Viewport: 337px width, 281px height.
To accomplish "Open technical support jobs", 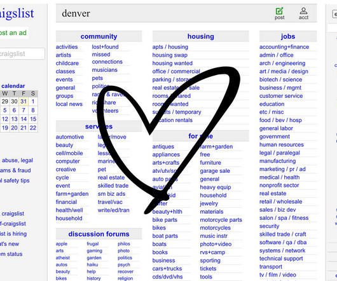I will pyautogui.click(x=281, y=259).
